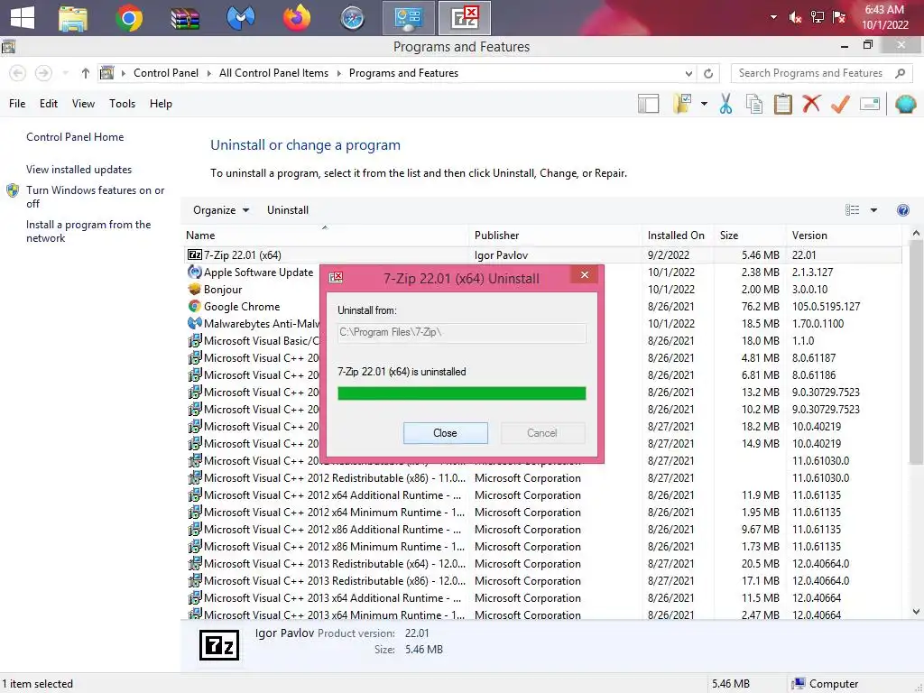924x693 pixels.
Task: Click the folder options toolbar icon
Action: tap(682, 104)
